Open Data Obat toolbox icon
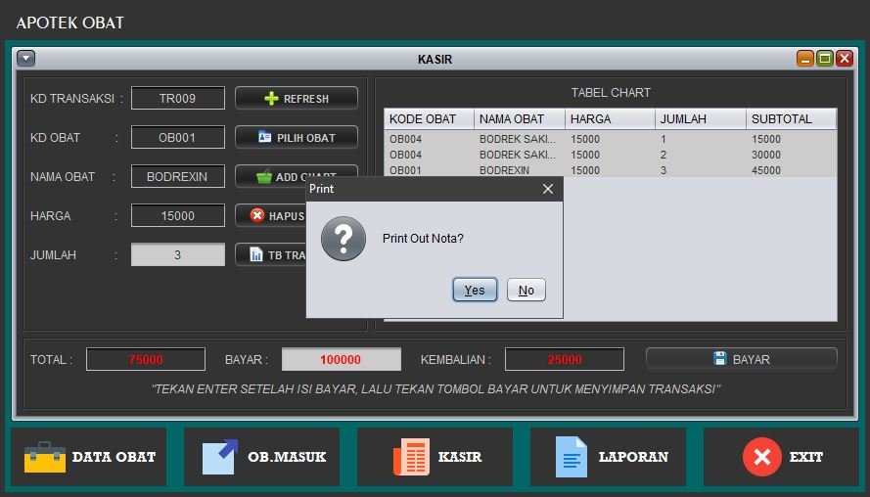This screenshot has width=870, height=497. pos(44,457)
